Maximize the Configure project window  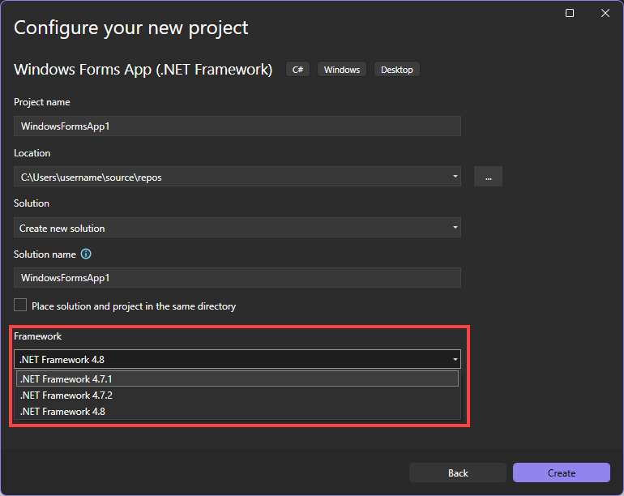pyautogui.click(x=570, y=13)
